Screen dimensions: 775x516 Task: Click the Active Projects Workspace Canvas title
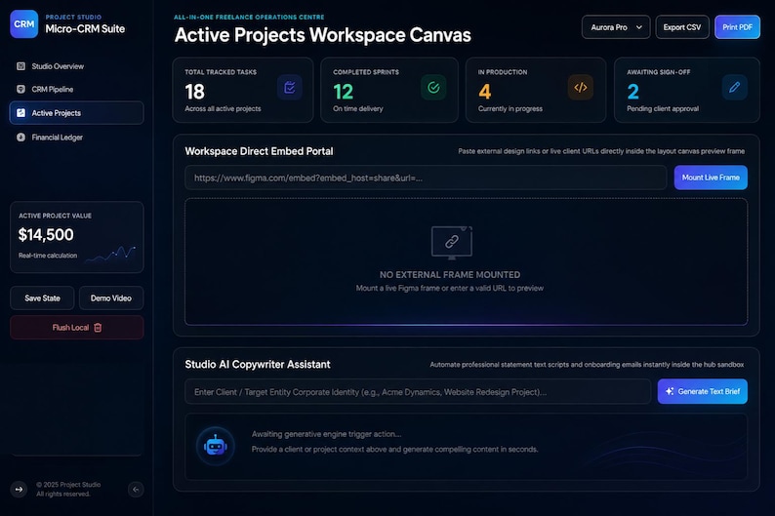[x=323, y=35]
